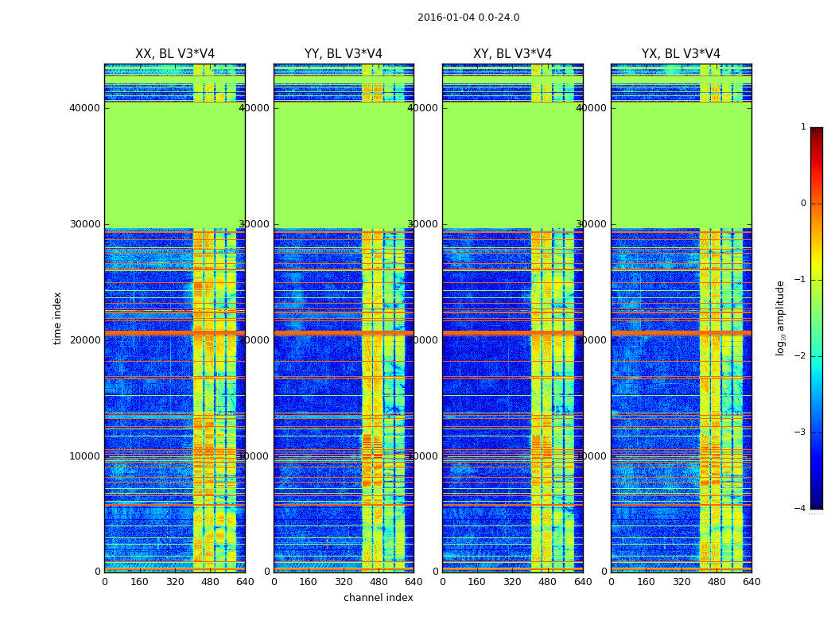This screenshot has width=835, height=636.
Task: Click the thick orange band in YY plot
Action: pyautogui.click(x=344, y=333)
